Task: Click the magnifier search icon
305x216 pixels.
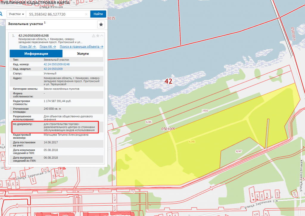Action: pyautogui.click(x=1, y=14)
